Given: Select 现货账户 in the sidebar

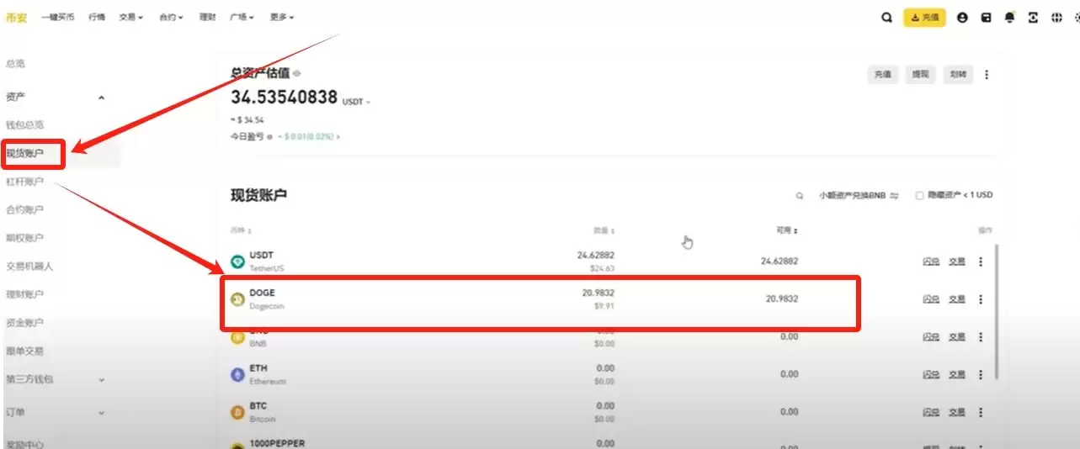Looking at the screenshot, I should (x=25, y=153).
